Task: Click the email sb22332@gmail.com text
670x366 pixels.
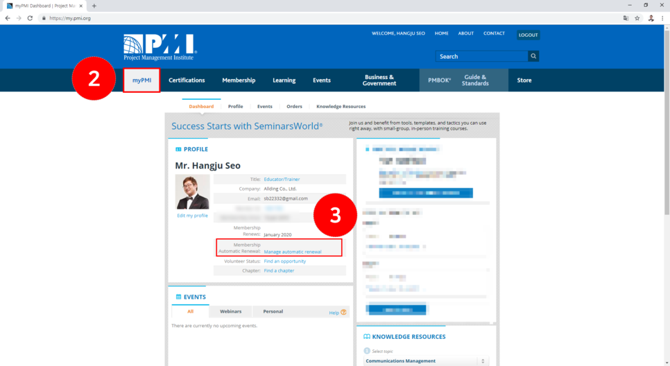Action: 286,198
